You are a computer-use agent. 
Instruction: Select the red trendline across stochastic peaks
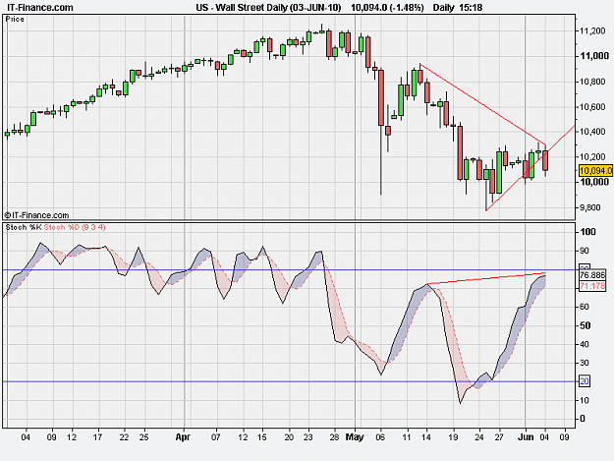pyautogui.click(x=486, y=278)
